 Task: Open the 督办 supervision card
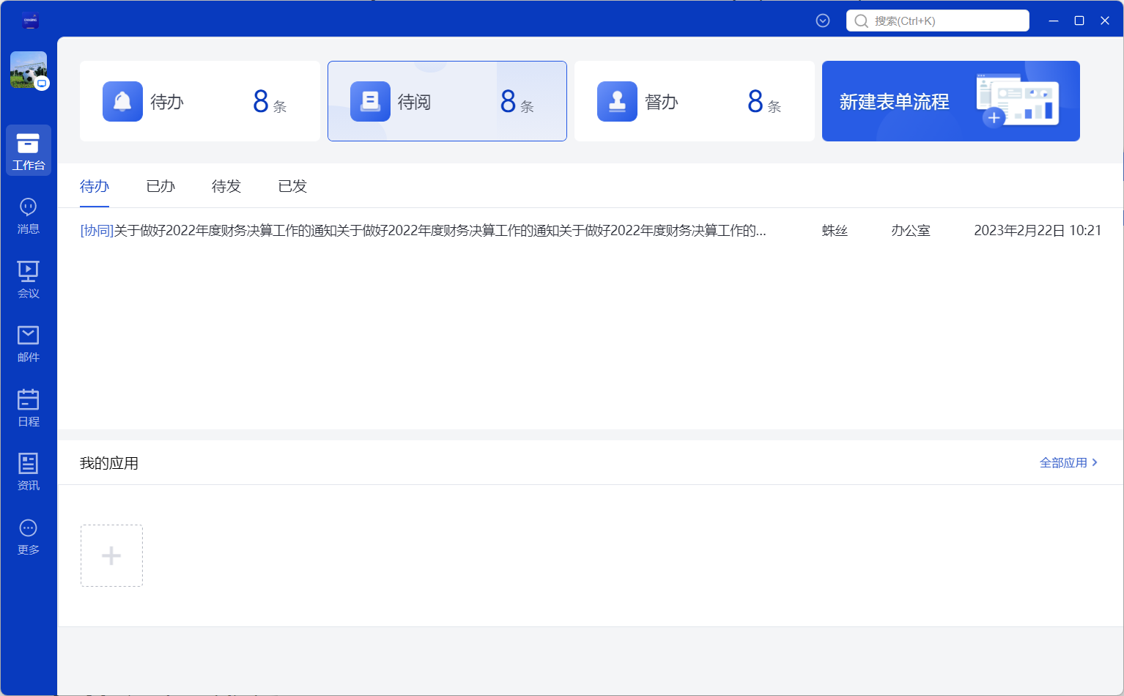click(694, 101)
